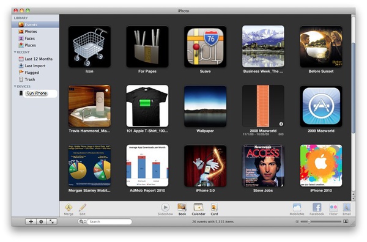Viewport: 367px width, 242px height.
Task: Click the 'Suave' event title
Action: (206, 71)
